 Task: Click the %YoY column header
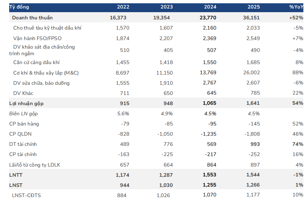(x=296, y=7)
